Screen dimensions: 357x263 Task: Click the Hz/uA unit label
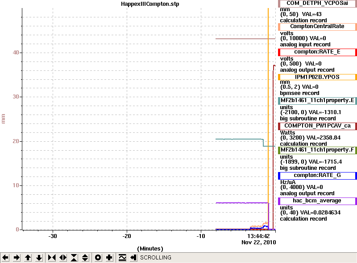coord(287,182)
